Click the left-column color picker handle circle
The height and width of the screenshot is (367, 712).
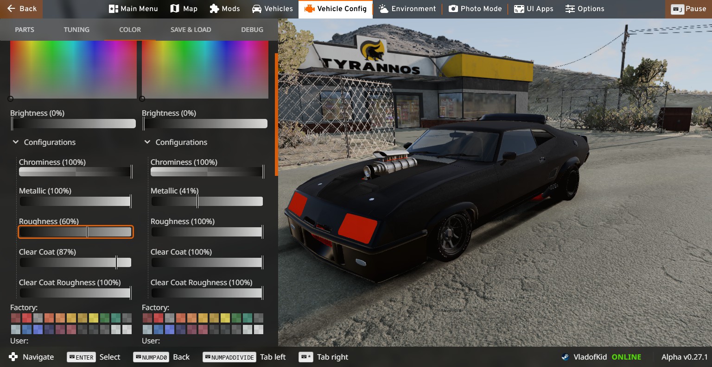point(11,99)
